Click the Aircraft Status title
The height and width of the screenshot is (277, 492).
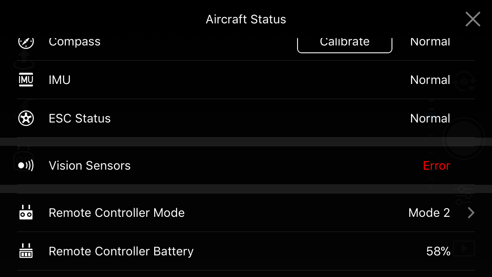(246, 19)
